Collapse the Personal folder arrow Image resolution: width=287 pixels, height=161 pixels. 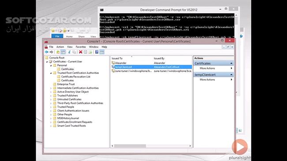(51, 66)
